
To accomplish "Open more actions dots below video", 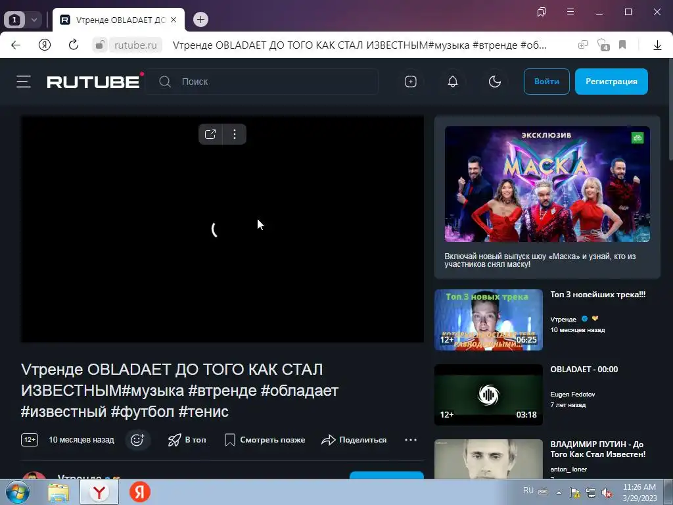I will tap(410, 440).
